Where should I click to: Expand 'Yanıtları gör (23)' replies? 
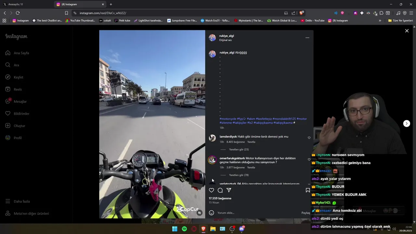[x=239, y=149]
